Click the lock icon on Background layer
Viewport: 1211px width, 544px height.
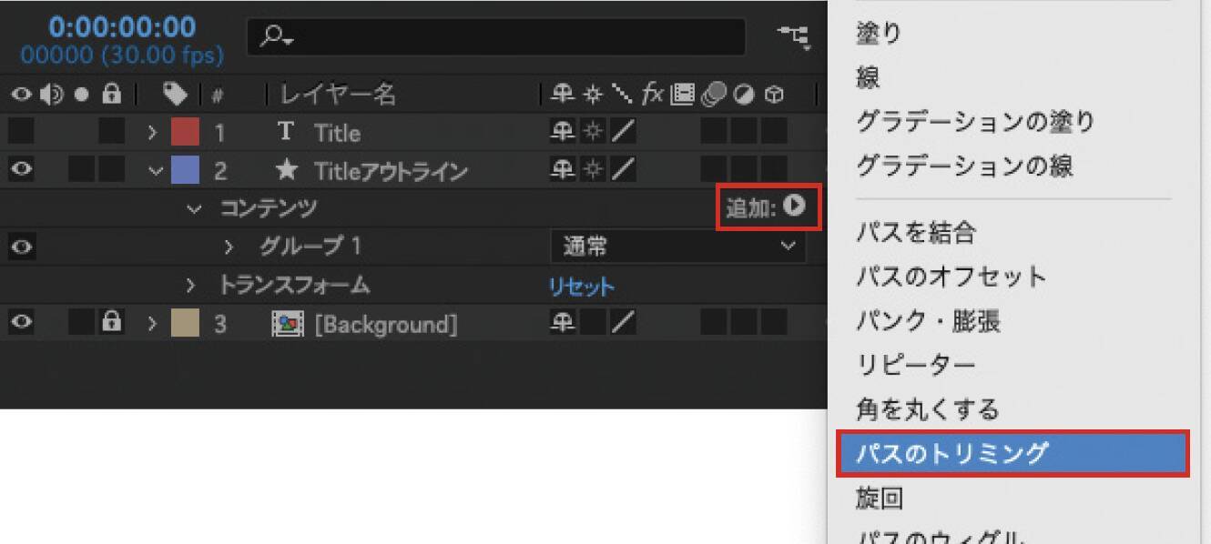pos(111,323)
